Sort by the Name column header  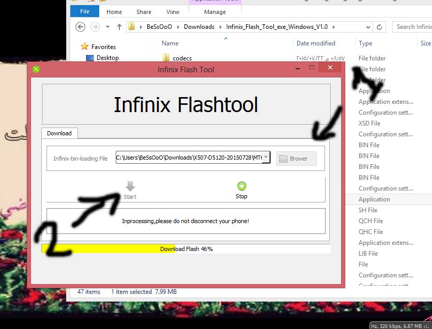coord(170,43)
